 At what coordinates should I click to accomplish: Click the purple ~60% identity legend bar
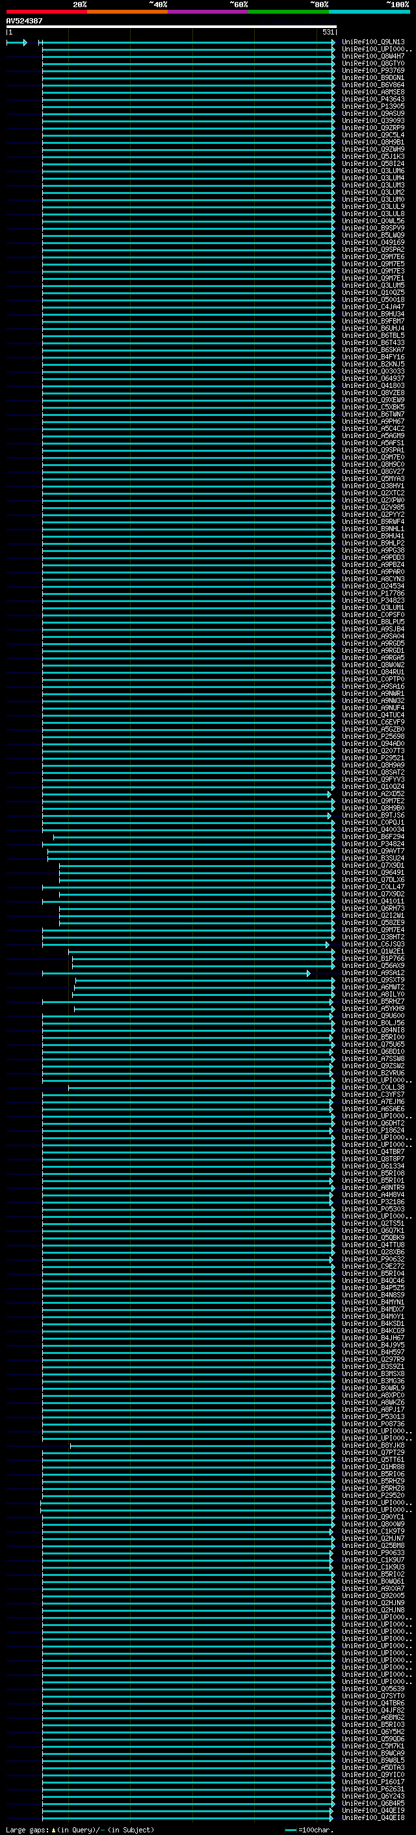click(x=207, y=12)
